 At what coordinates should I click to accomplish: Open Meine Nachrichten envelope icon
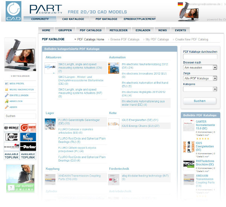click(7, 90)
